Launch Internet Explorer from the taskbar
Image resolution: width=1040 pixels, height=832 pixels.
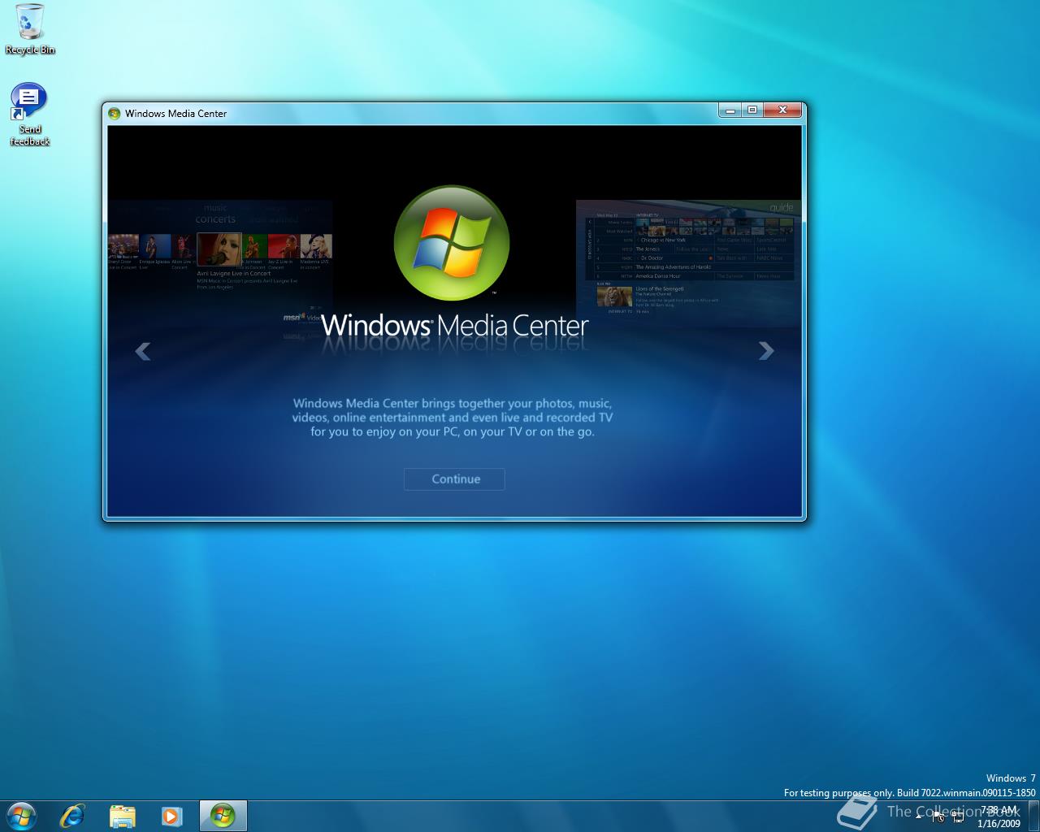pos(73,816)
